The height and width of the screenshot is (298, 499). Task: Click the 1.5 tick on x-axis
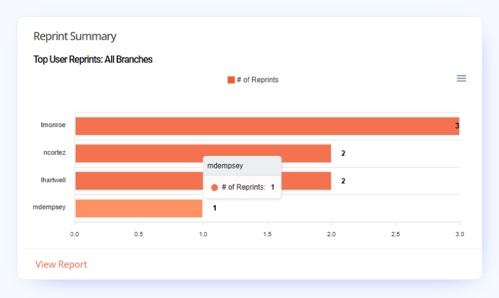click(268, 234)
